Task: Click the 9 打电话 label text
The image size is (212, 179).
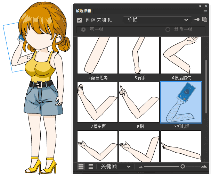Action: click(182, 126)
